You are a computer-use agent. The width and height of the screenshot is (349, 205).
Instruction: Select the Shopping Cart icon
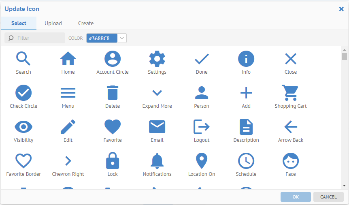[x=290, y=93]
